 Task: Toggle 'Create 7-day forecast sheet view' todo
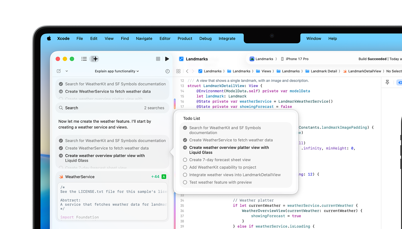click(185, 160)
